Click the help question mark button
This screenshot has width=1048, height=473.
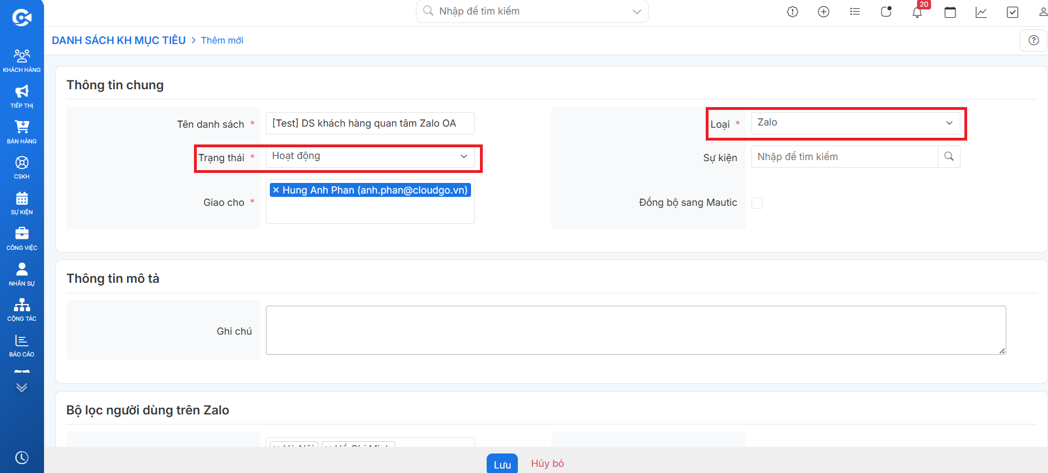pyautogui.click(x=1034, y=40)
